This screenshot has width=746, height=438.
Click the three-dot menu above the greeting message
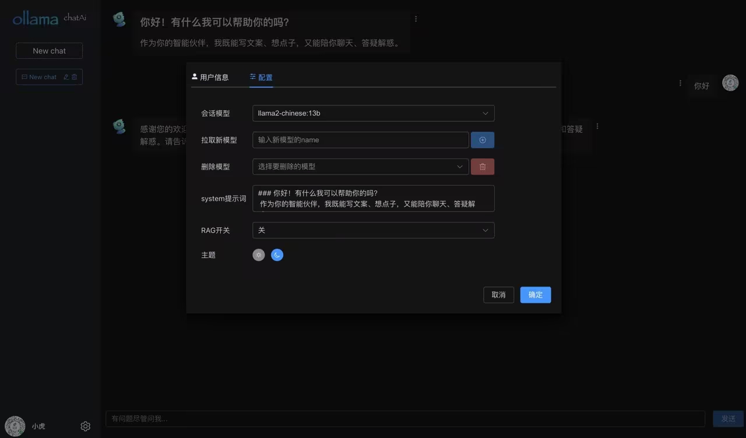pyautogui.click(x=416, y=19)
